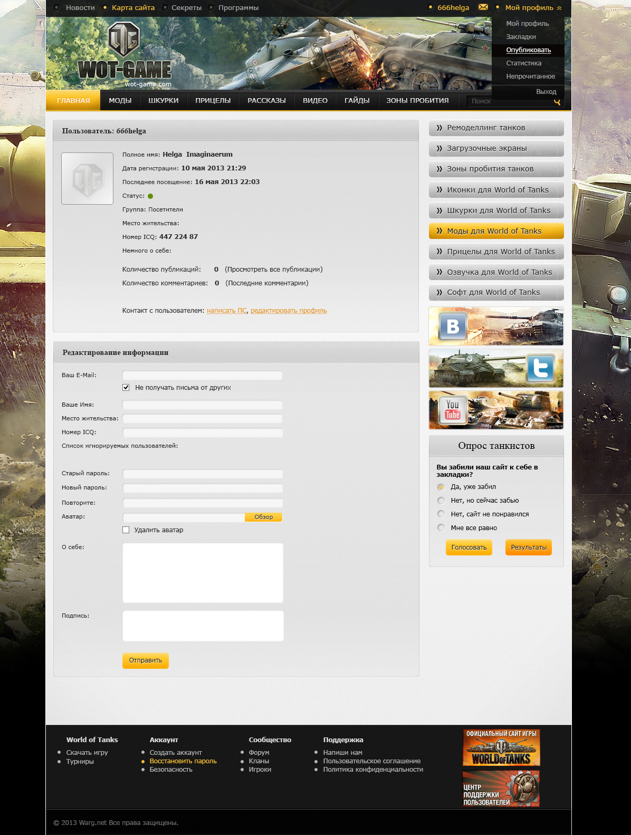
Task: Open the Программы top link
Action: [x=238, y=7]
